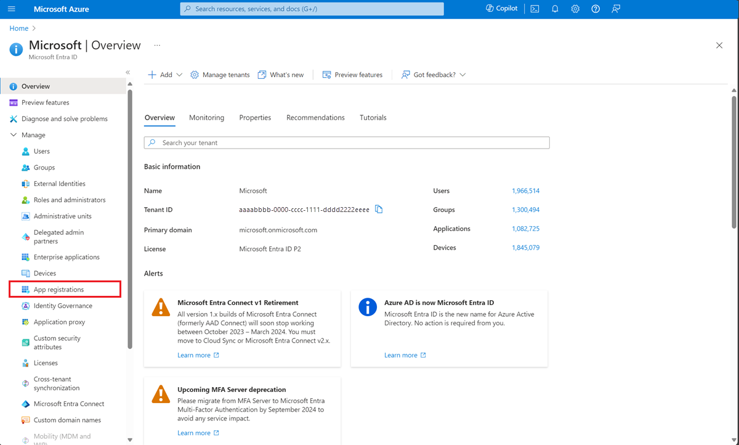Copy the Tenant ID

[x=379, y=210]
